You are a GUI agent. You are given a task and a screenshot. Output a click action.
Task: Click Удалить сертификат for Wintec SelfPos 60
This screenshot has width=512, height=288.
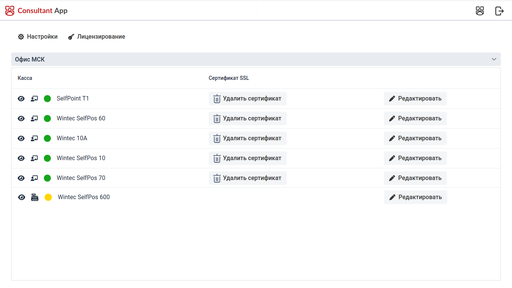247,118
